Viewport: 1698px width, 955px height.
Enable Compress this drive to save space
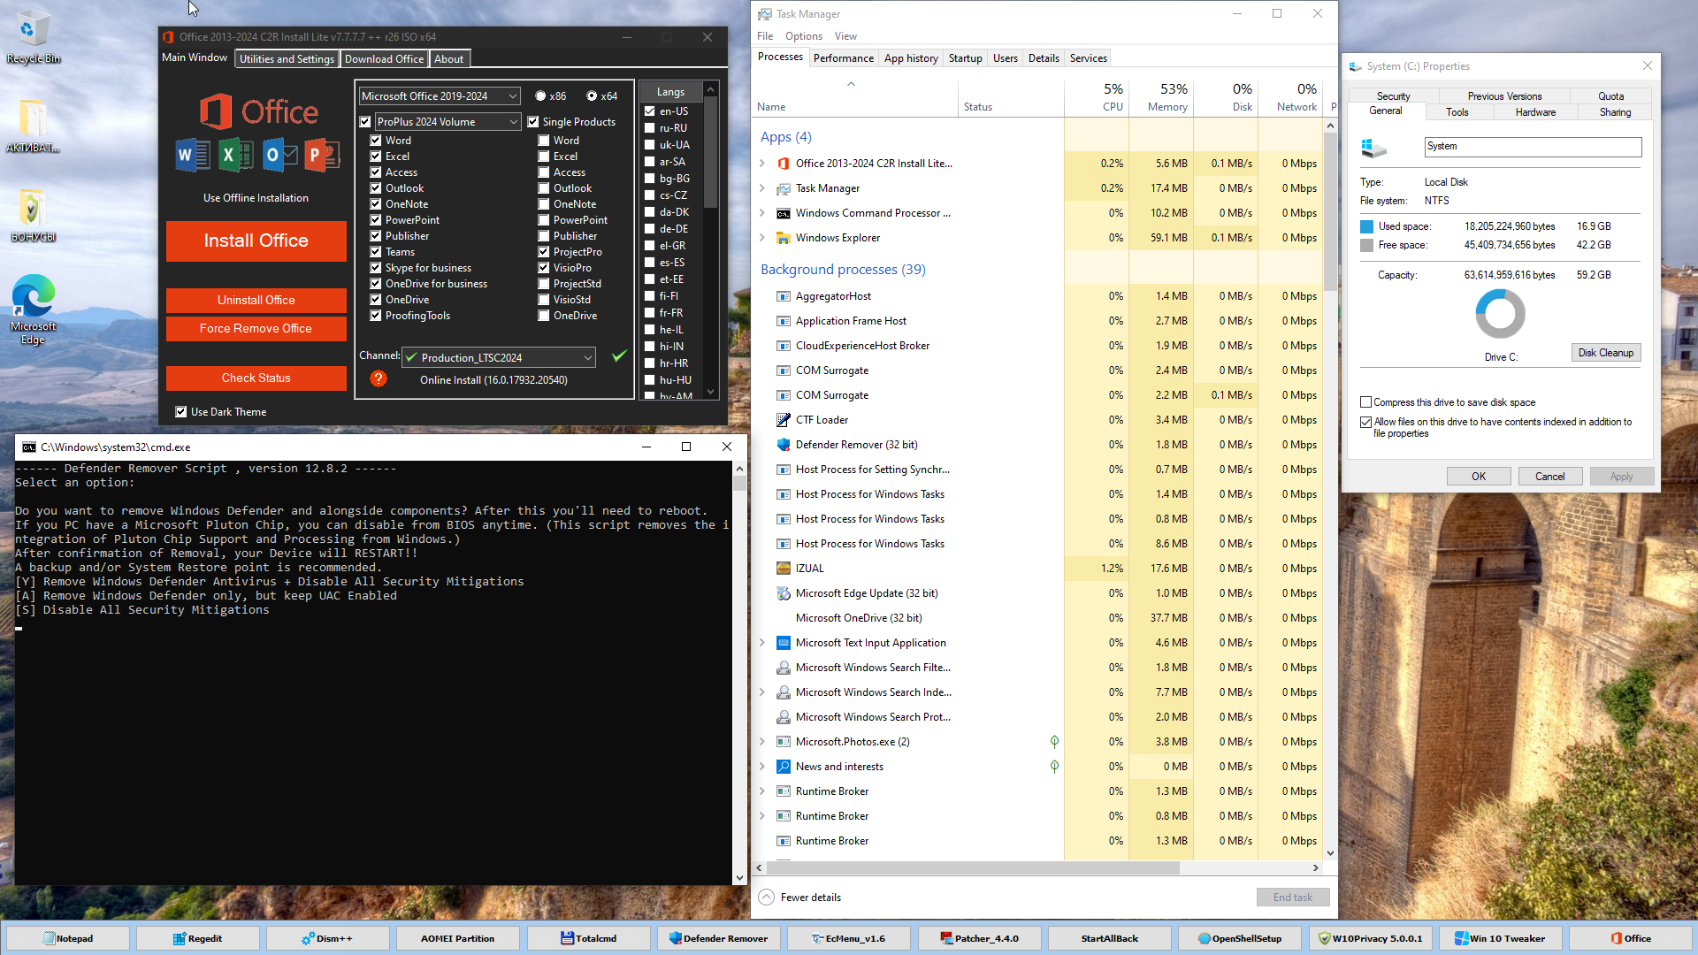pos(1366,402)
